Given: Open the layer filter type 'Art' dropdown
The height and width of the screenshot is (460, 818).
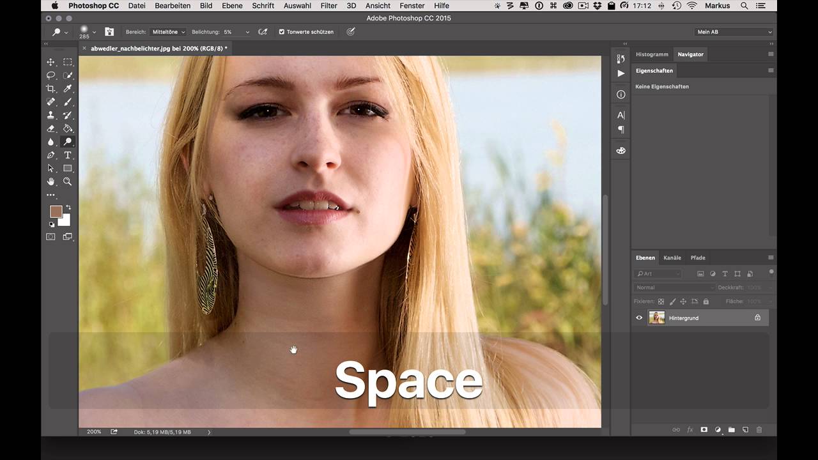Looking at the screenshot, I should pyautogui.click(x=658, y=273).
